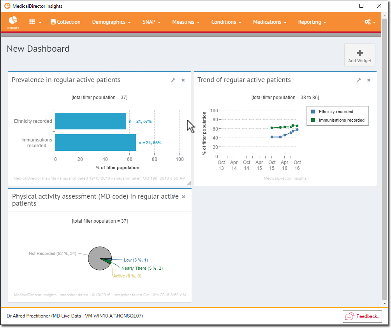Screen dimensions: 391x328
Task: Open the Measures dropdown menu
Action: click(x=186, y=22)
